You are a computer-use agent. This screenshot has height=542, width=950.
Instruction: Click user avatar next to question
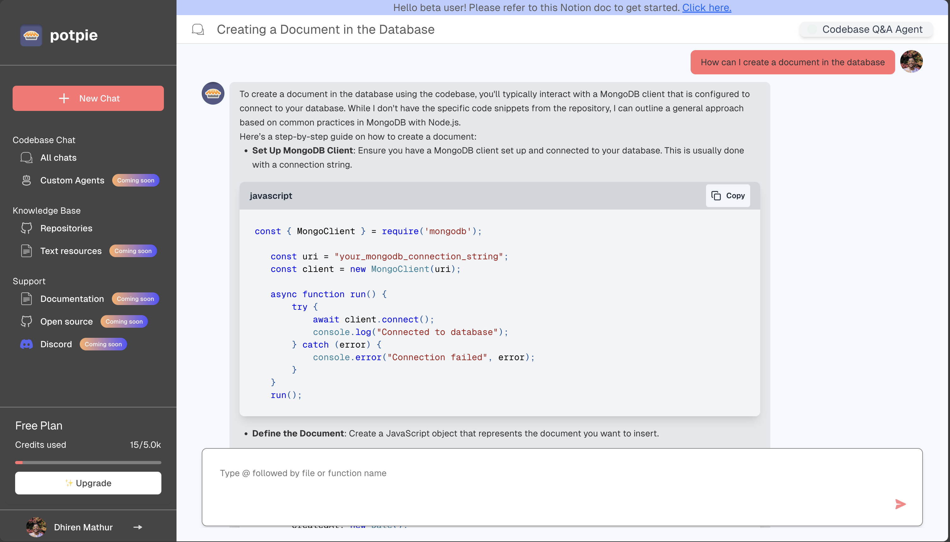click(911, 62)
